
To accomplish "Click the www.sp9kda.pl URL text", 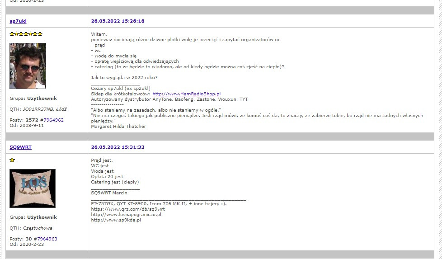I will pyautogui.click(x=116, y=220).
